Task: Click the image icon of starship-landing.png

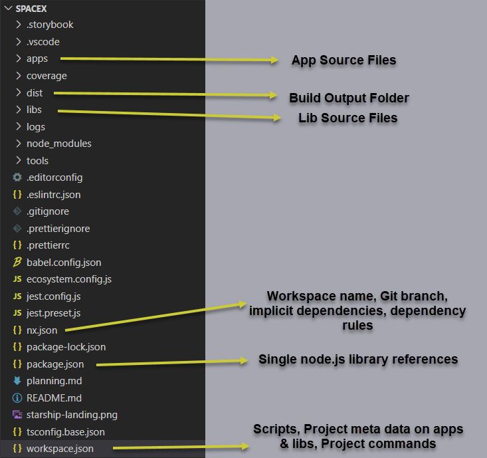Action: [x=17, y=415]
